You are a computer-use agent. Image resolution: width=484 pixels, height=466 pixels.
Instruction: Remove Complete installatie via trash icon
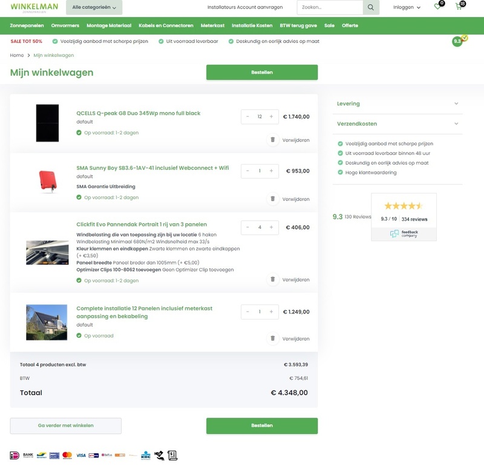point(273,338)
